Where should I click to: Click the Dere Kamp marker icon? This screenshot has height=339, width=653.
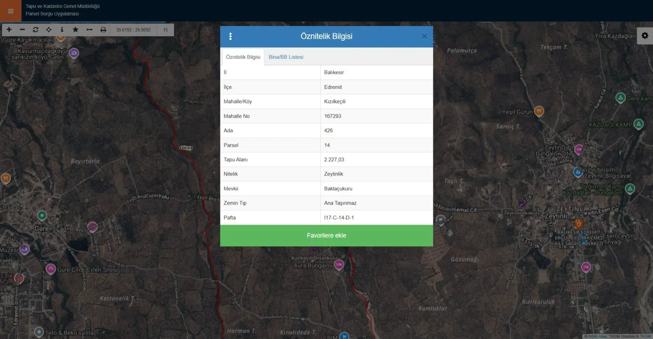(x=620, y=98)
